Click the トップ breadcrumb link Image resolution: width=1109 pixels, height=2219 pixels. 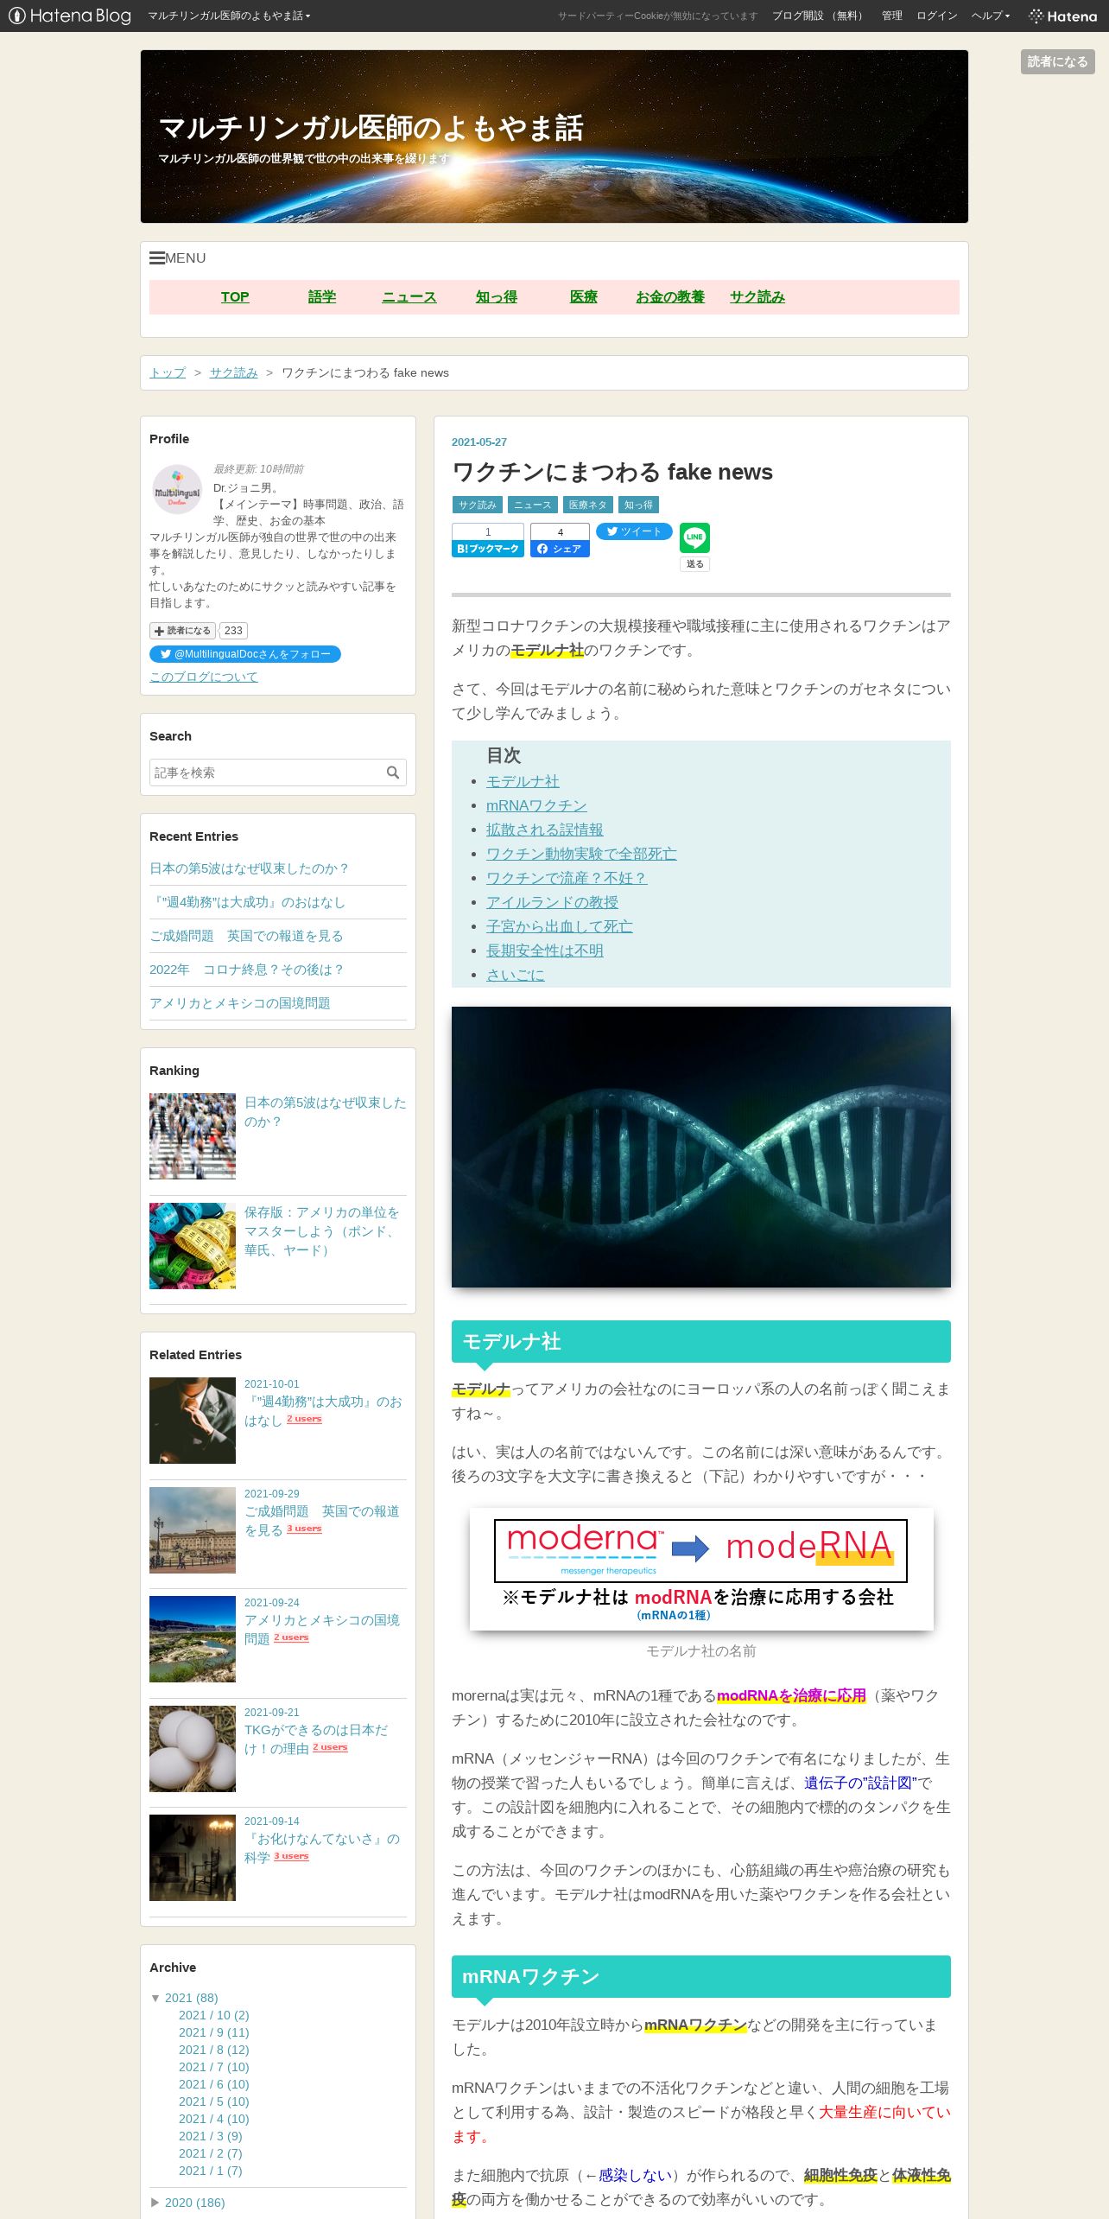[168, 372]
